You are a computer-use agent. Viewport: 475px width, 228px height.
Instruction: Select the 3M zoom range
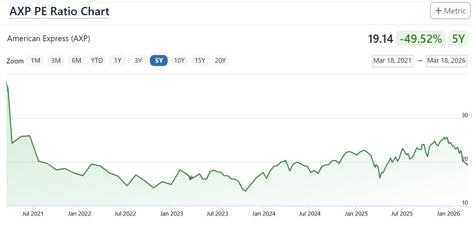(x=56, y=60)
